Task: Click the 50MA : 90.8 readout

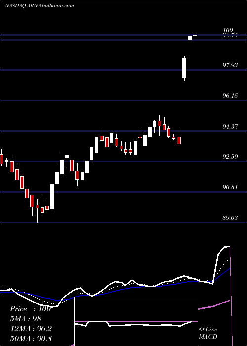Action: point(31,338)
